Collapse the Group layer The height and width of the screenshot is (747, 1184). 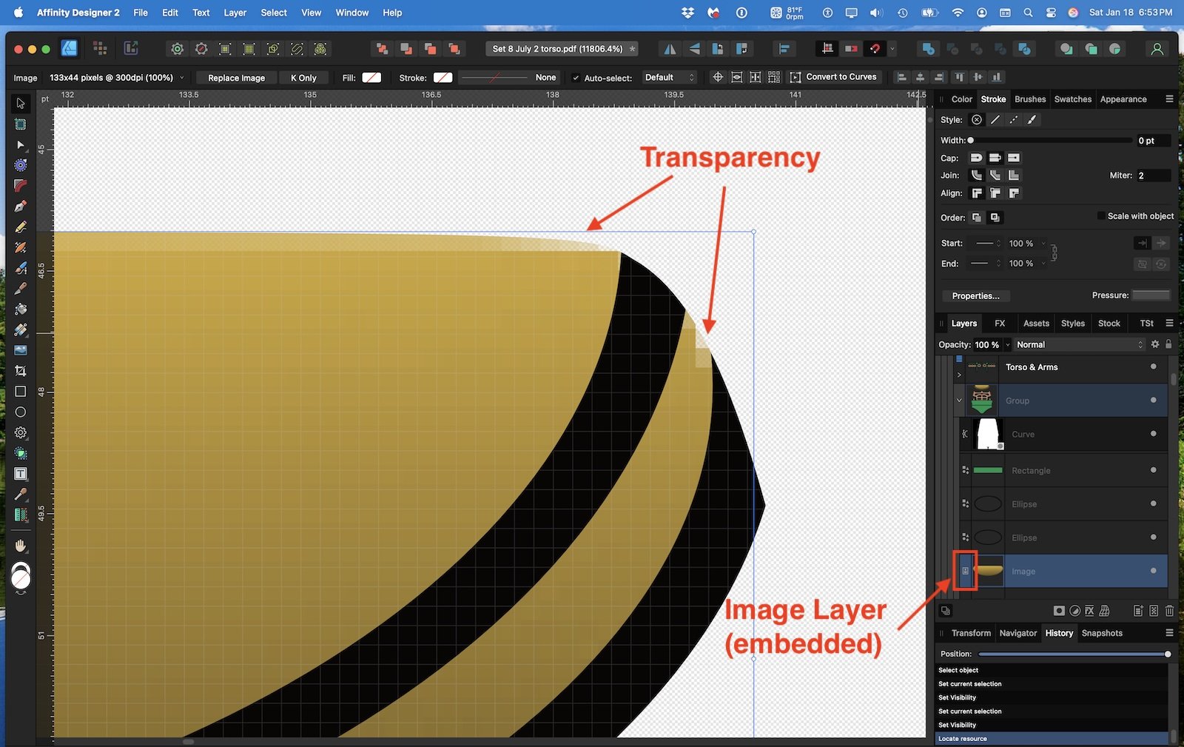(959, 401)
